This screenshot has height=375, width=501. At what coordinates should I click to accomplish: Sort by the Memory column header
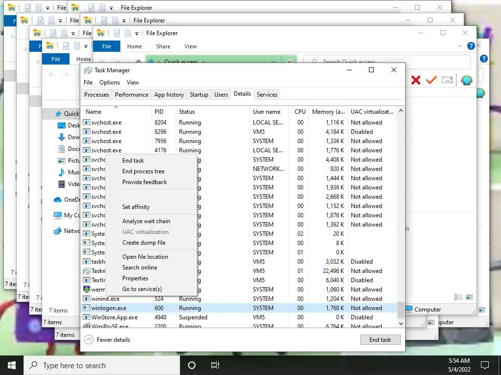pos(328,112)
